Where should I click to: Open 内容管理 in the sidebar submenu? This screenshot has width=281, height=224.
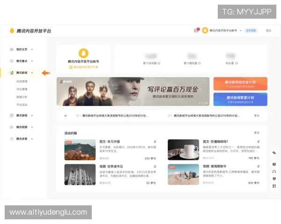click(x=22, y=81)
